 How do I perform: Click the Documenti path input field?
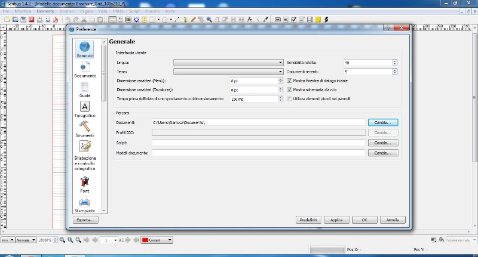click(x=258, y=122)
